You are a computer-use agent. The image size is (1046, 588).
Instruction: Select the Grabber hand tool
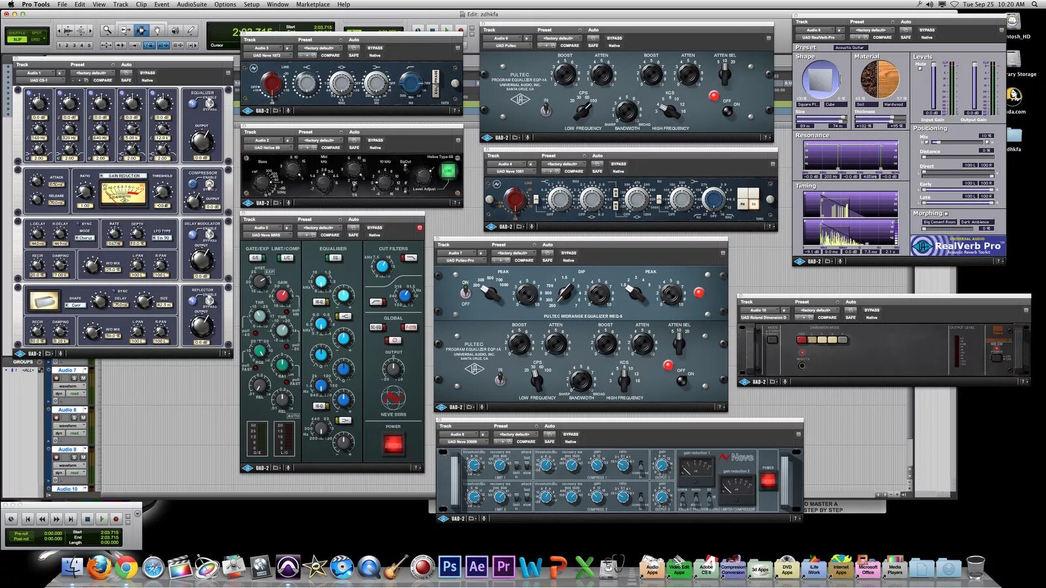[158, 29]
